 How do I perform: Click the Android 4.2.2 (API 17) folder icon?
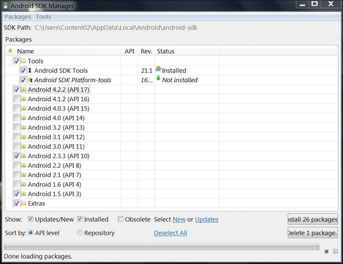(x=23, y=89)
